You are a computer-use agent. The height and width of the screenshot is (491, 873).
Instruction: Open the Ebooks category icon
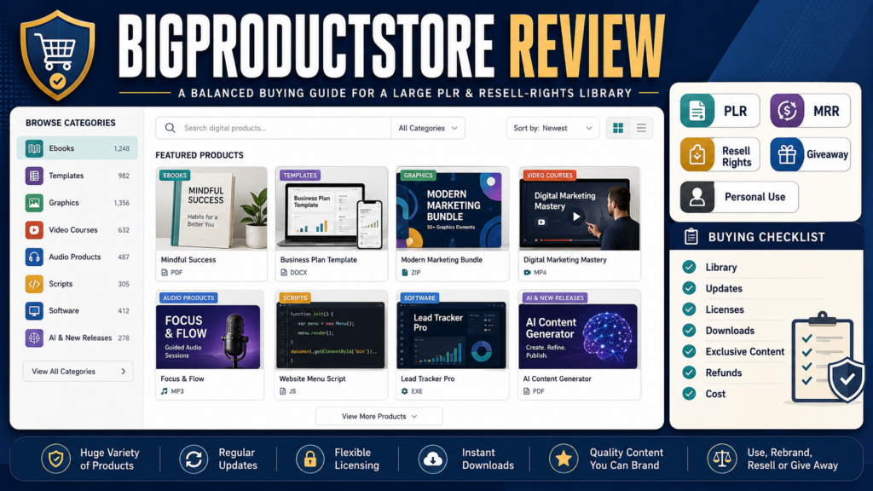click(x=34, y=148)
